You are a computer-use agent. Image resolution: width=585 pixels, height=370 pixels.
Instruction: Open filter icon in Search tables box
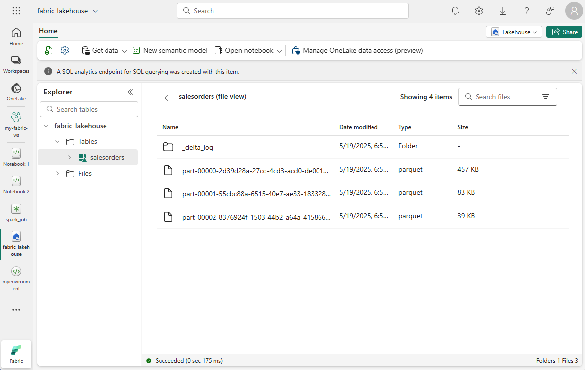coord(127,109)
